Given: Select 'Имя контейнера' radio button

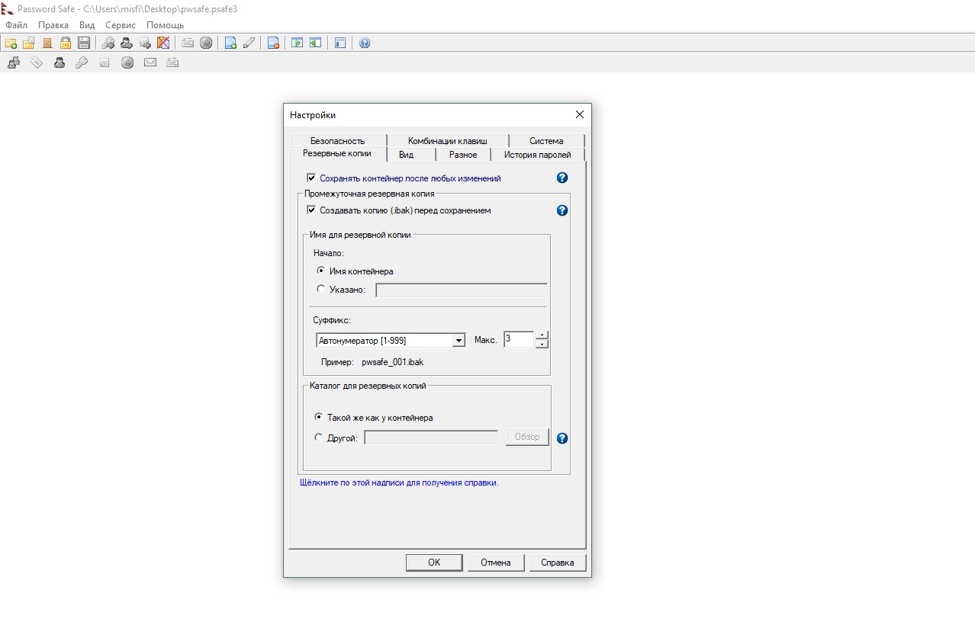Looking at the screenshot, I should pos(320,271).
